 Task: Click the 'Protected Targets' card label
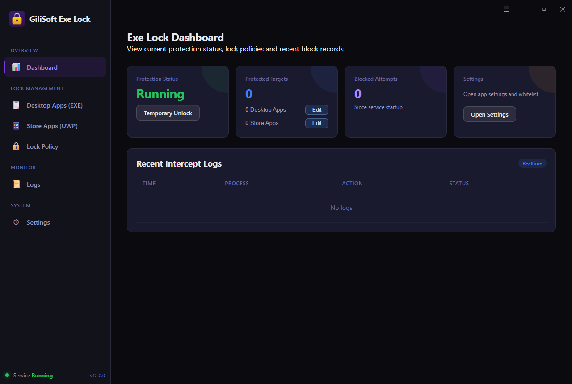point(267,79)
